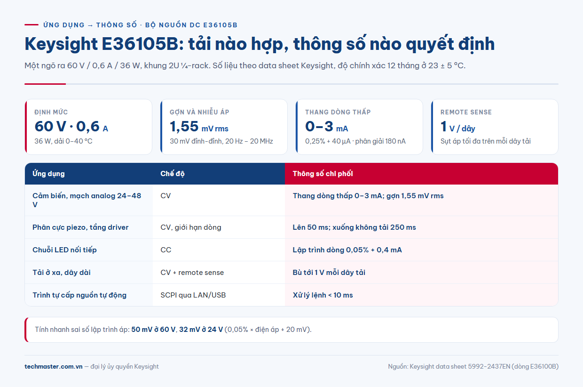Screen dimensions: 583x387
Task: Click the techmaster.com.vn footer link
Action: pos(54,366)
